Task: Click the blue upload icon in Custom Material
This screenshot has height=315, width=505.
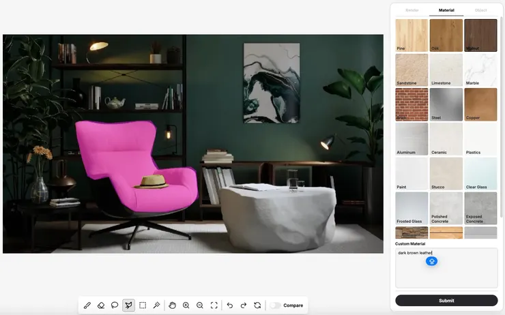Action: coord(431,261)
